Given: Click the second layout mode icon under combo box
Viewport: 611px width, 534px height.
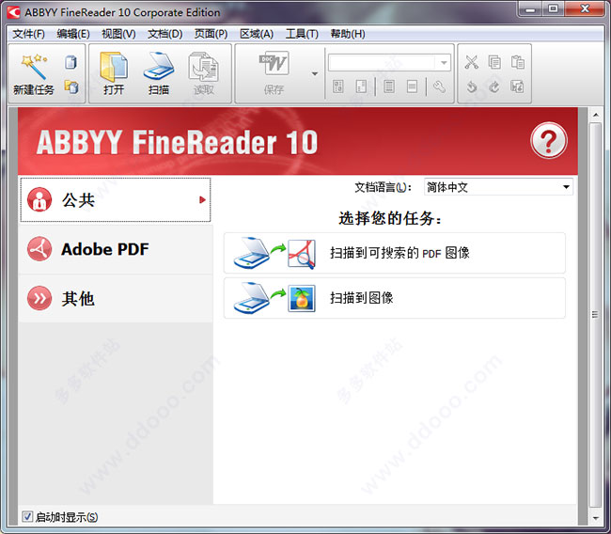Looking at the screenshot, I should coord(361,86).
